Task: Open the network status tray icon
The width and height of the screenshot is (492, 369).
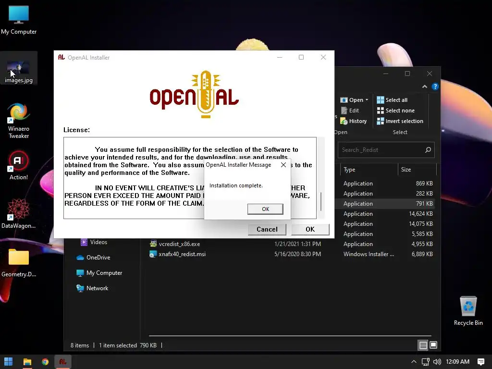Action: [426, 362]
